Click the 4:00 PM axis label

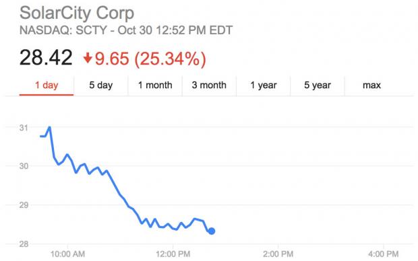[x=384, y=254]
